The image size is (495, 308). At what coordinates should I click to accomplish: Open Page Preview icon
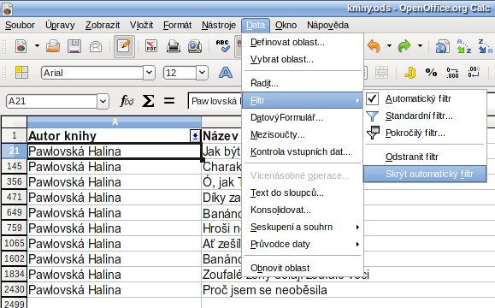point(194,46)
